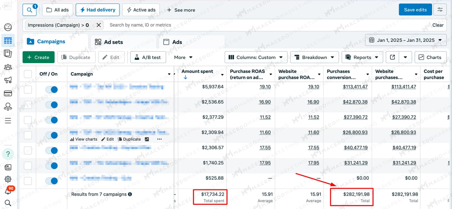The width and height of the screenshot is (452, 209).
Task: Toggle off the $1,740.25 campaign
Action: (x=52, y=166)
